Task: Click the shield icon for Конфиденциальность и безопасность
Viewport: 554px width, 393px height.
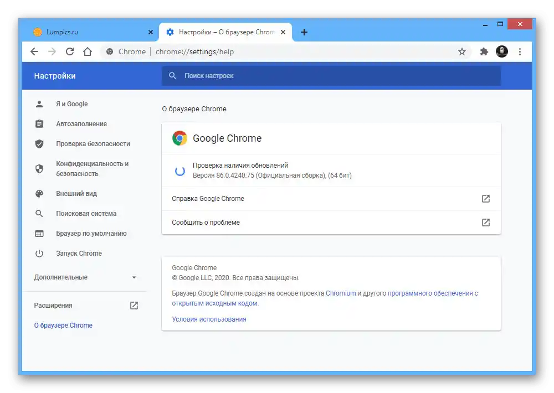Action: (x=39, y=169)
